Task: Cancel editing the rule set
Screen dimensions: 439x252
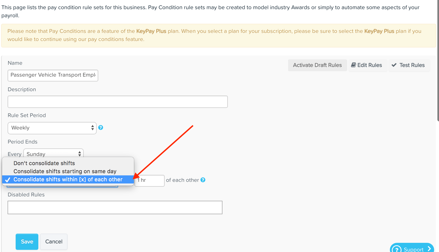Action: pyautogui.click(x=54, y=242)
